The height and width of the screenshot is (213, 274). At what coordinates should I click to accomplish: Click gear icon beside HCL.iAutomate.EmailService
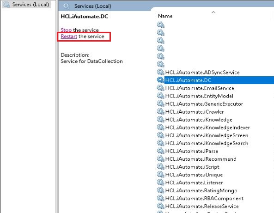161,88
